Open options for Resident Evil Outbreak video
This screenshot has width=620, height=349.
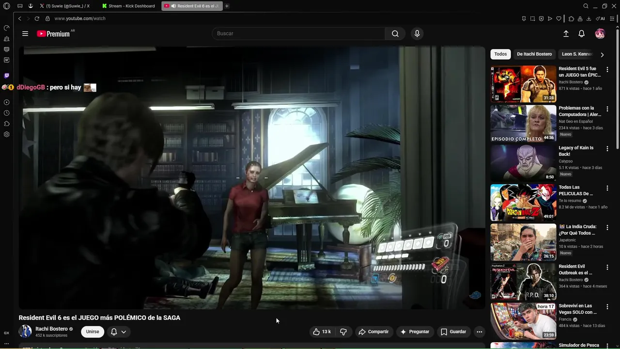coord(607,267)
